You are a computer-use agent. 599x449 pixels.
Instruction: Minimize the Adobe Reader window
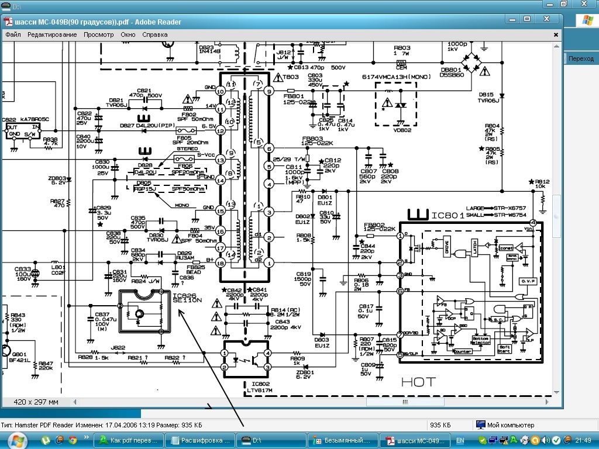point(512,19)
